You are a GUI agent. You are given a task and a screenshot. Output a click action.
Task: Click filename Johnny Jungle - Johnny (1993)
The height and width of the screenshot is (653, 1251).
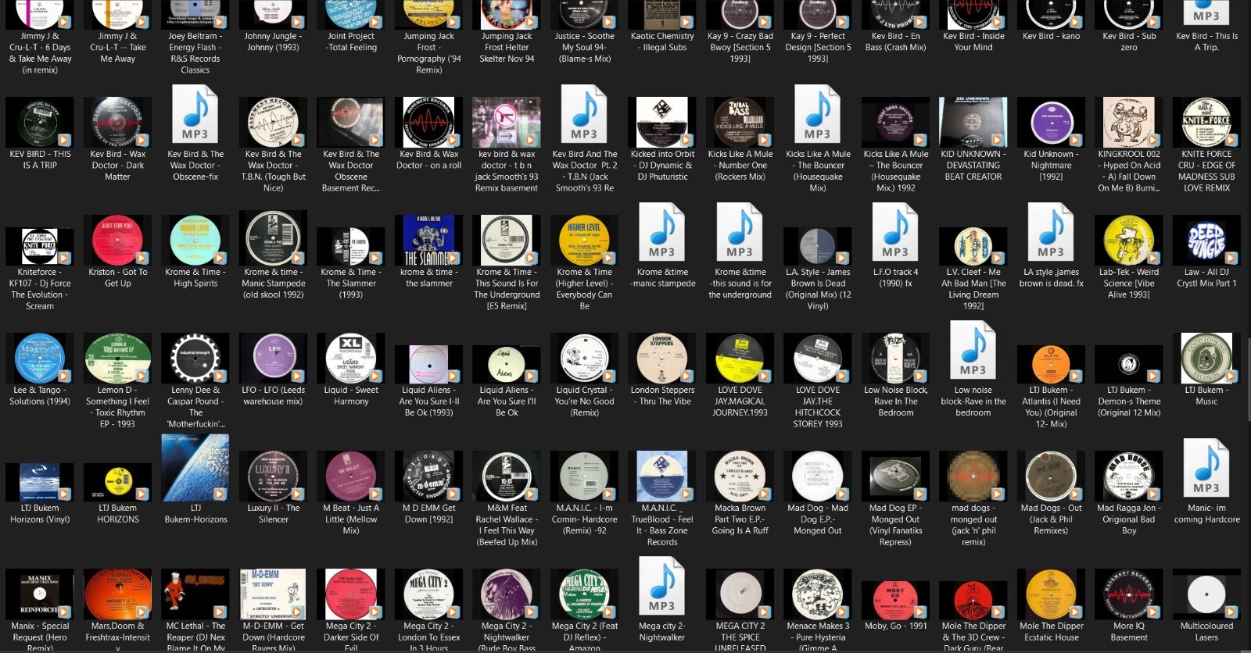pos(273,41)
